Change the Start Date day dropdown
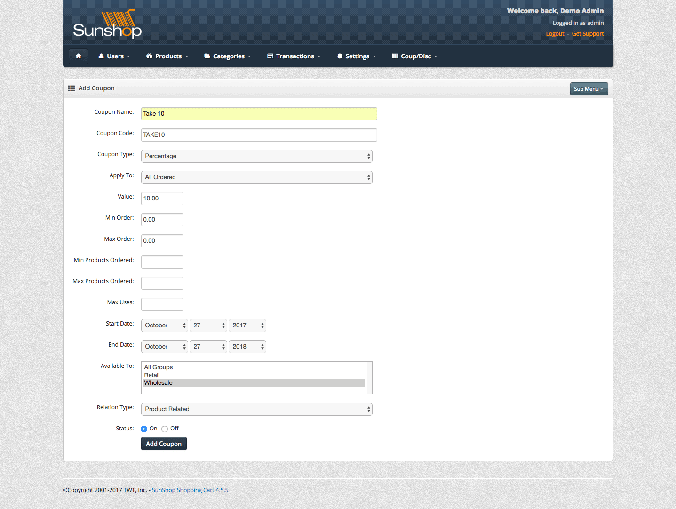The image size is (676, 509). tap(208, 326)
